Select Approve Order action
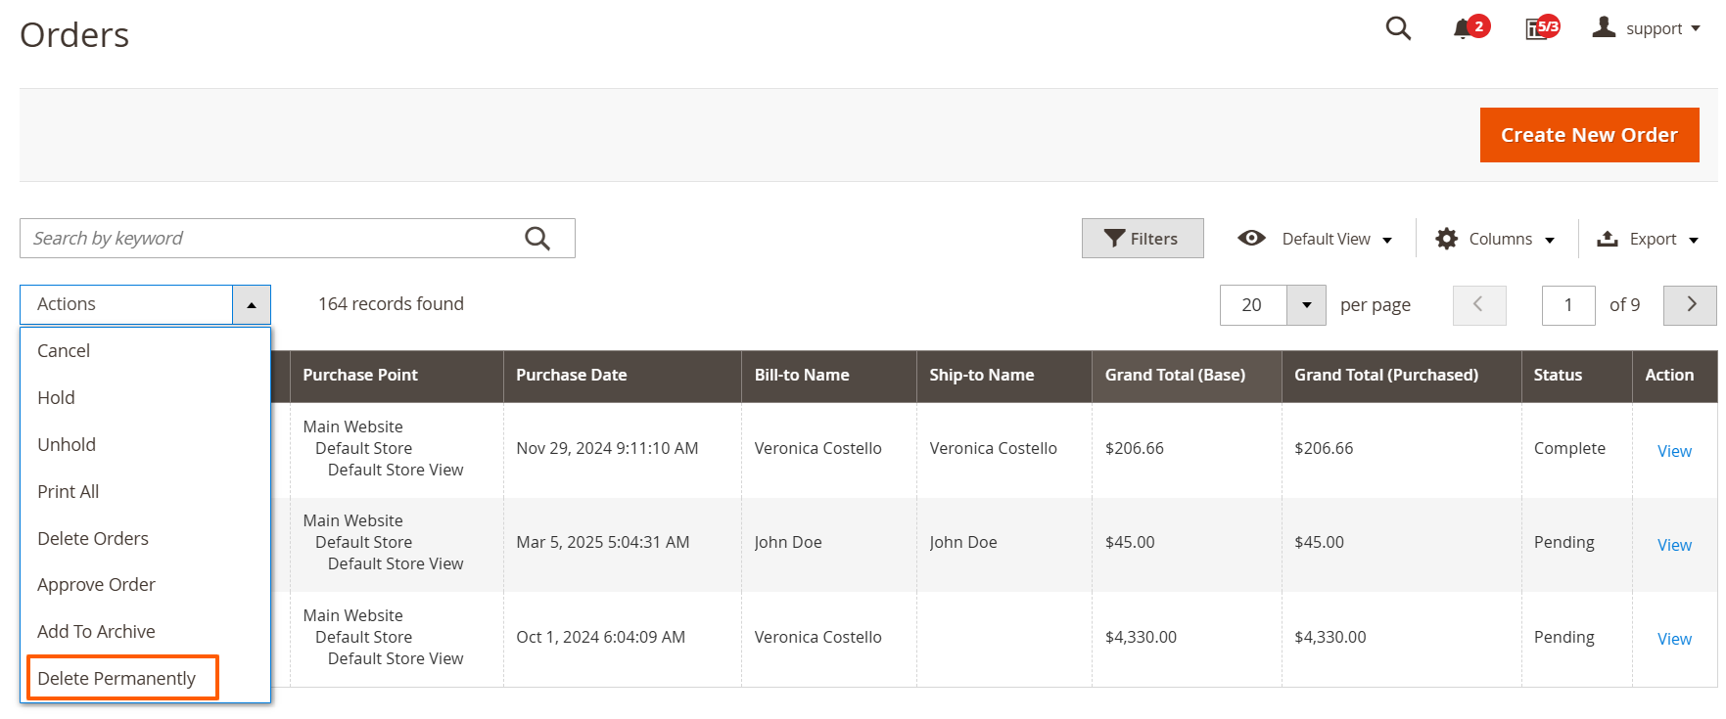This screenshot has width=1726, height=719. click(x=96, y=584)
